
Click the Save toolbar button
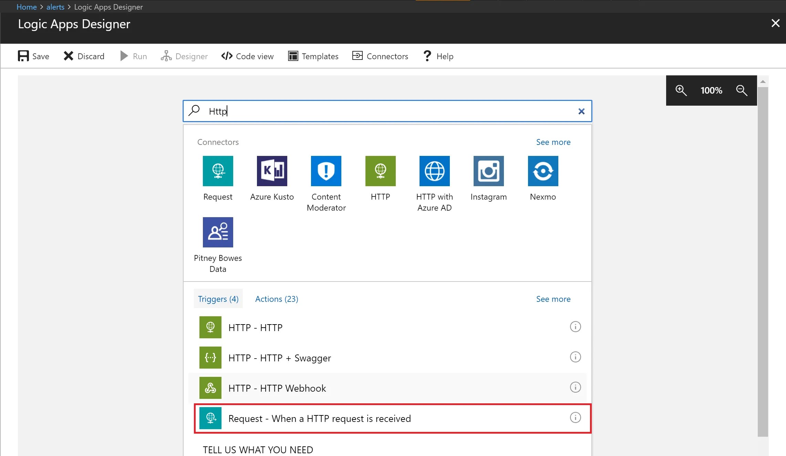coord(33,56)
